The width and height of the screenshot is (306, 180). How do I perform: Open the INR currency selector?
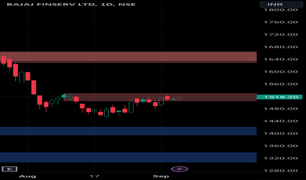(281, 4)
